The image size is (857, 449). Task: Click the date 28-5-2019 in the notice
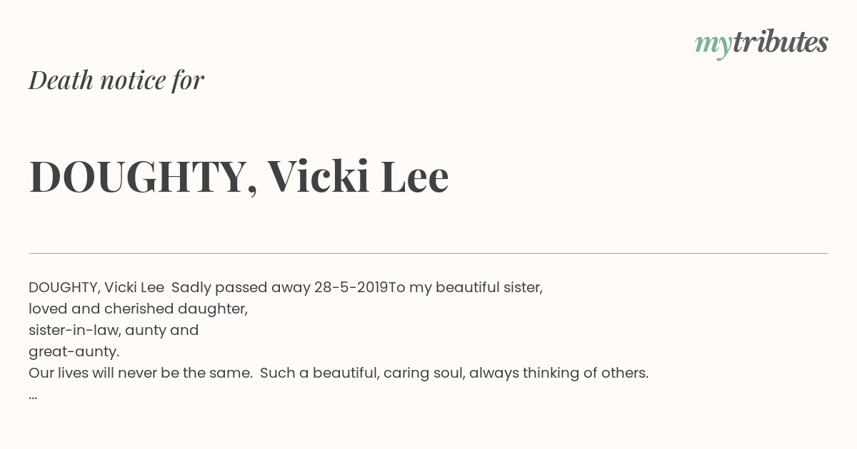pyautogui.click(x=351, y=288)
